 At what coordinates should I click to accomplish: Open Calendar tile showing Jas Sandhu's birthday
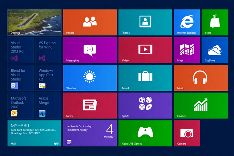click(90, 133)
